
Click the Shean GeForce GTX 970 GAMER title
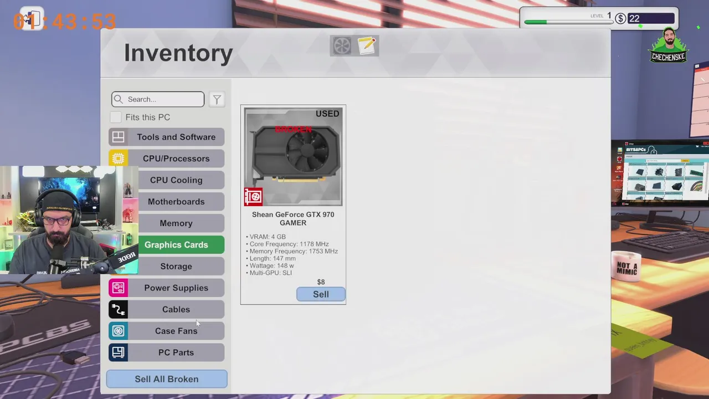click(x=293, y=218)
